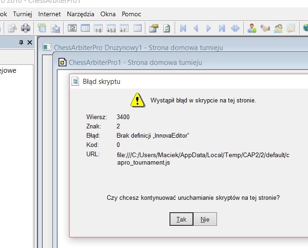Open the Narzędzia menu
This screenshot has width=308, height=248.
[80, 14]
